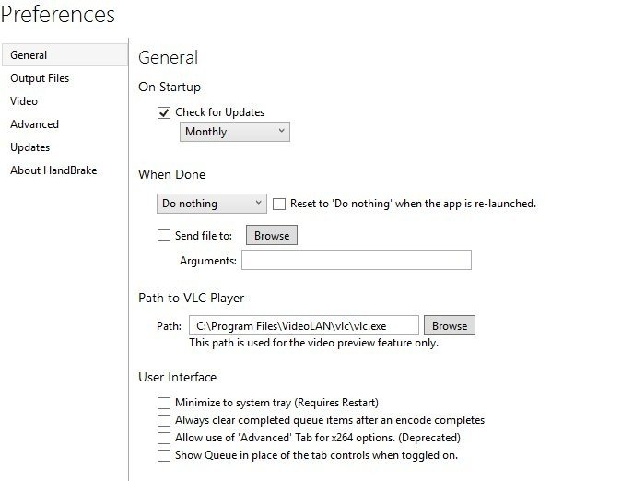Toggle Show Queue in place of tabs
Viewport: 633px width, 481px height.
pyautogui.click(x=164, y=455)
